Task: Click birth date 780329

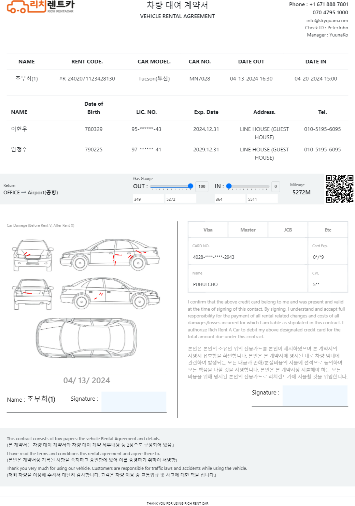Action: point(94,129)
